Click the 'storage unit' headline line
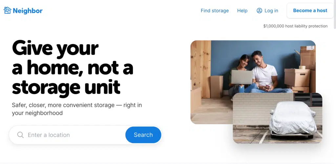The width and height of the screenshot is (336, 164). point(66,87)
